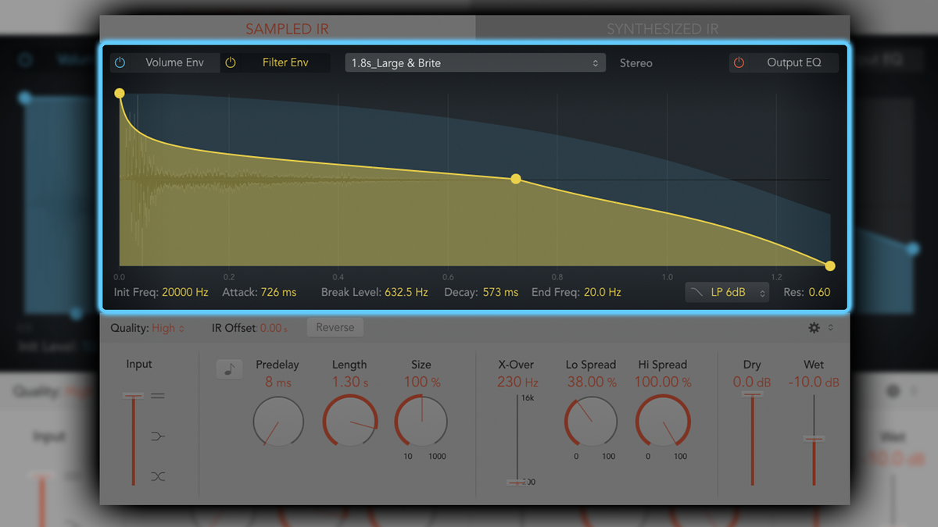Click the note icon to sync Predelay to tempo
This screenshot has height=527, width=938.
pyautogui.click(x=229, y=369)
